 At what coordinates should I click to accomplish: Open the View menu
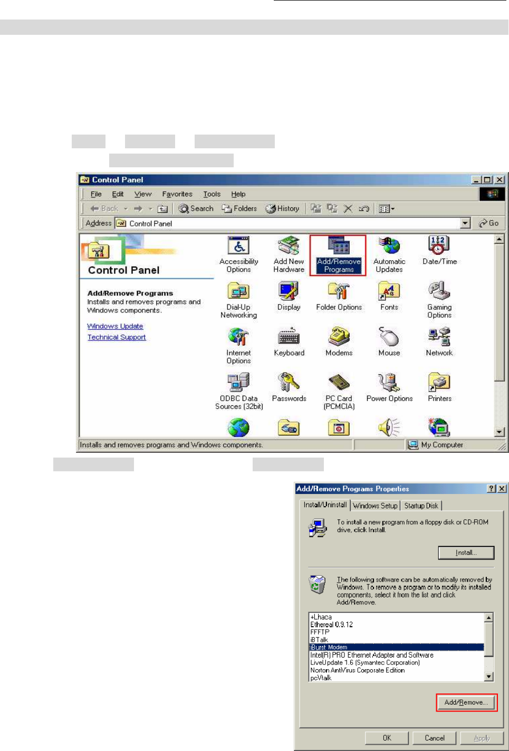click(143, 194)
